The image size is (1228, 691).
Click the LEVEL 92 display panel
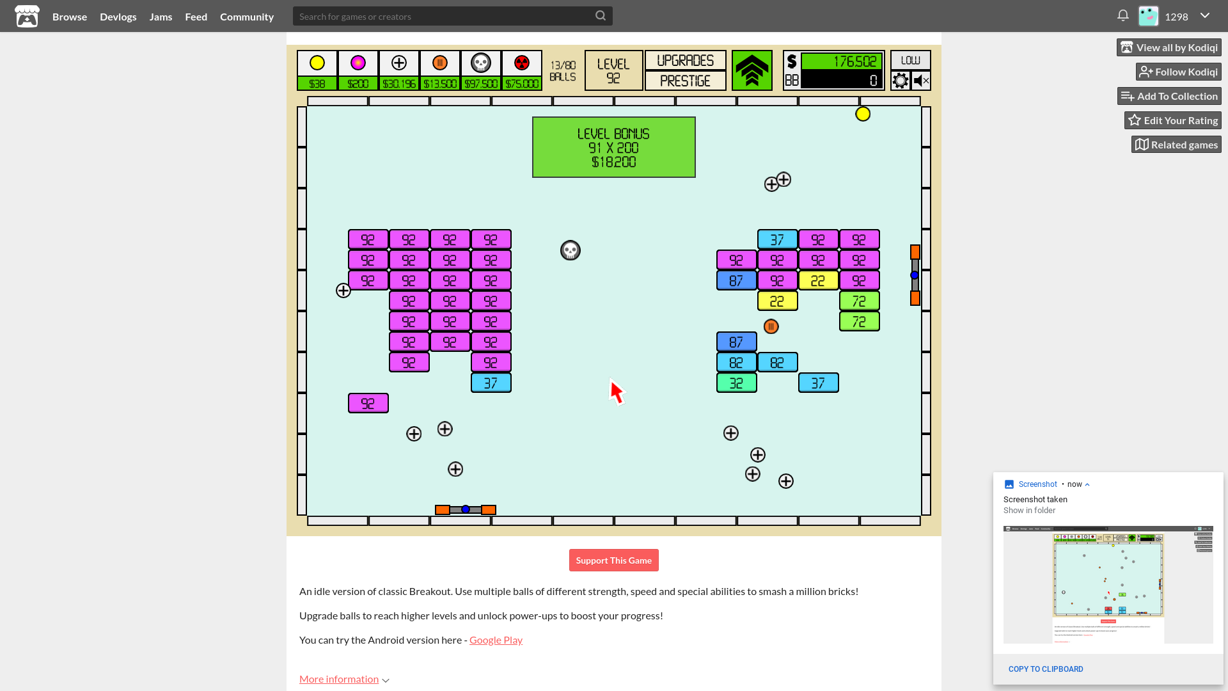[x=613, y=70]
